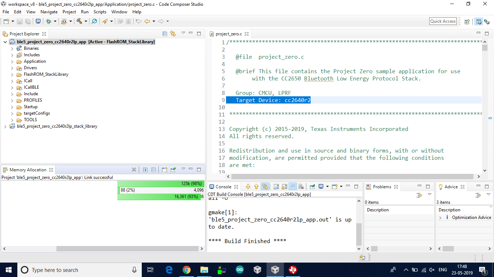Switch to the Problems tab
494x277 pixels.
[x=382, y=186]
